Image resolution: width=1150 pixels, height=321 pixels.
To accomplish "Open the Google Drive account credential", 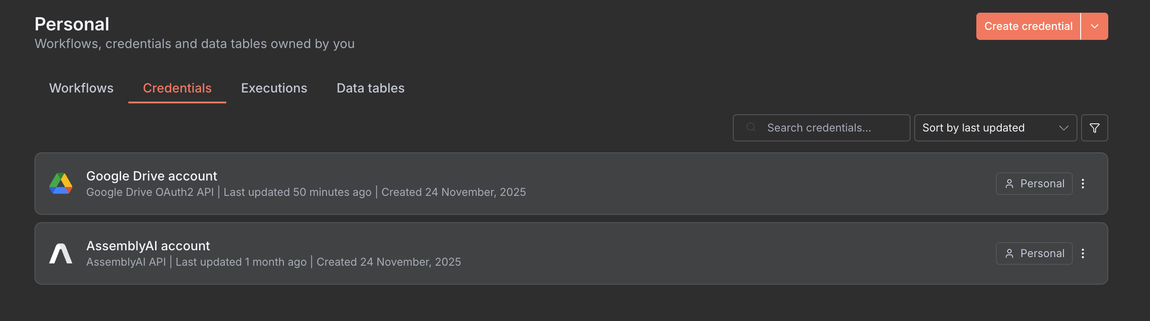I will tap(152, 176).
